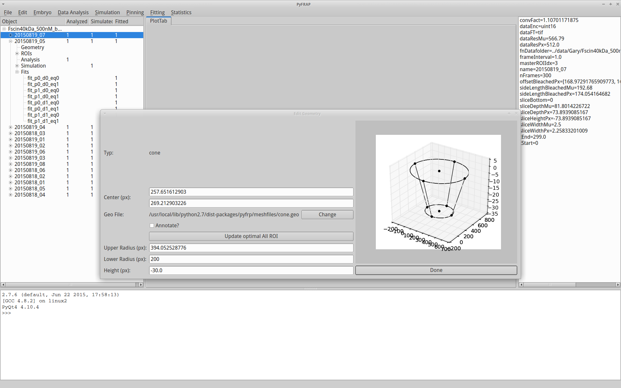Click the Fitted column header

[x=128, y=21]
